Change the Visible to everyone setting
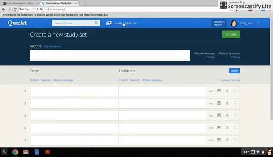Viewport: 273px width, 157px height. [210, 57]
